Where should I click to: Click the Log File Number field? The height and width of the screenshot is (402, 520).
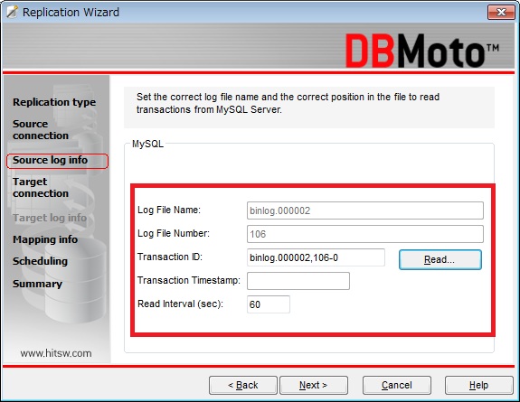pyautogui.click(x=364, y=234)
